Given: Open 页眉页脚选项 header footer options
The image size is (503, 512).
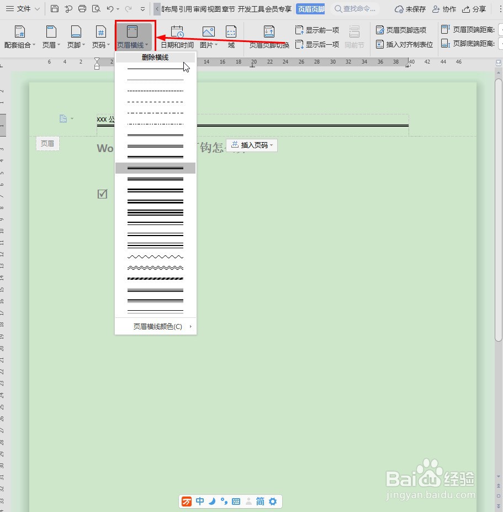Looking at the screenshot, I should point(401,30).
